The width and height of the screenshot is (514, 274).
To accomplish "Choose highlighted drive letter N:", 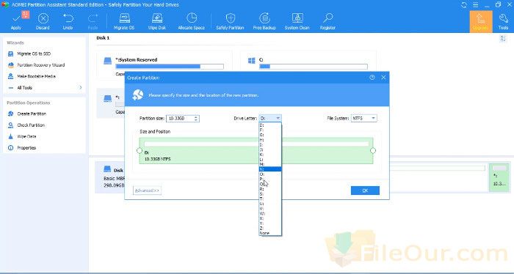I will [x=269, y=169].
